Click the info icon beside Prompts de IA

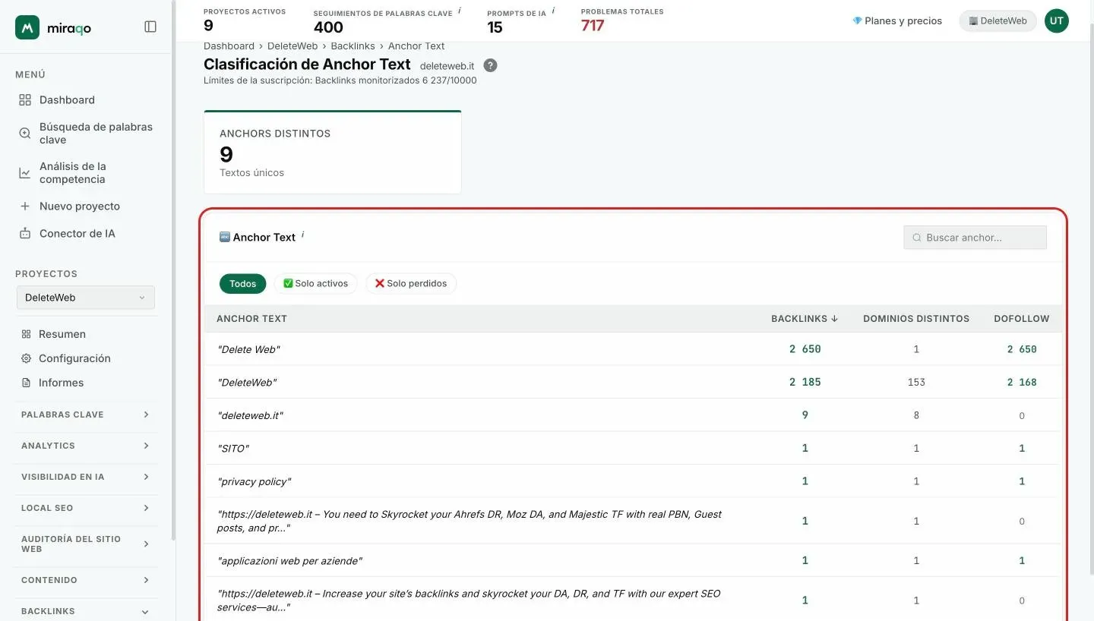click(553, 11)
